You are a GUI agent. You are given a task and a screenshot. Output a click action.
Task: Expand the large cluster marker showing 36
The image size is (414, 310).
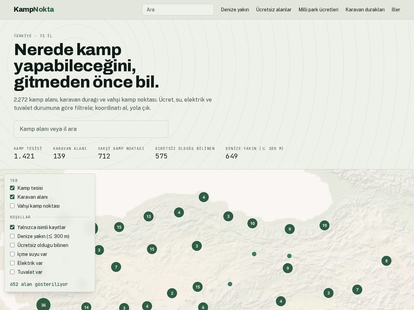pyautogui.click(x=43, y=305)
